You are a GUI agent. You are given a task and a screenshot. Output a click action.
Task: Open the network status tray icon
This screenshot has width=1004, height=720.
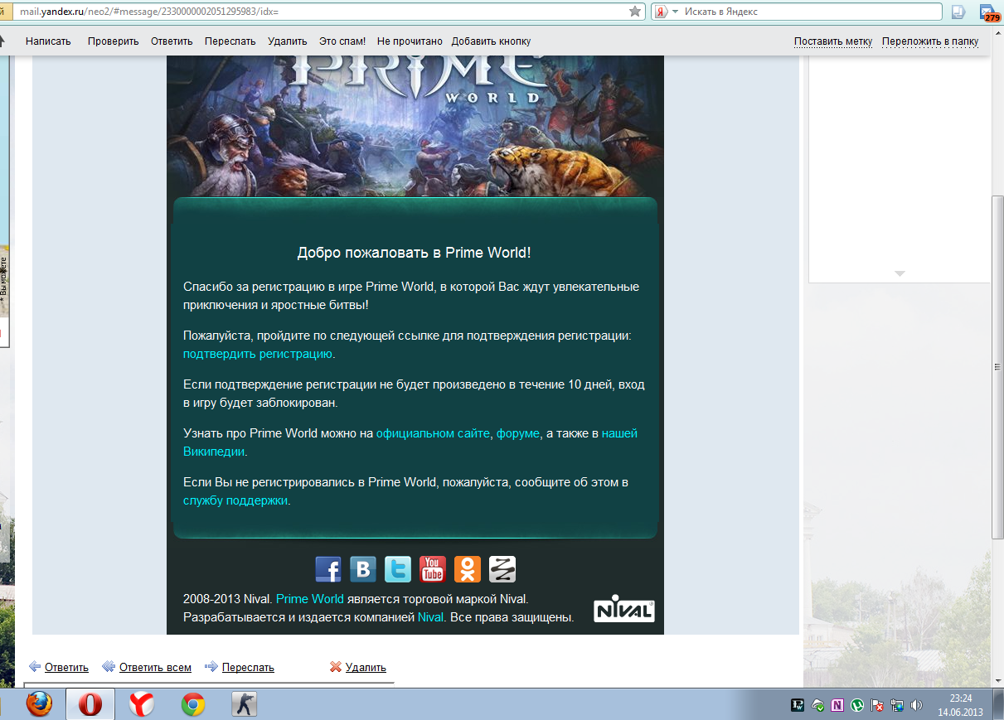coord(897,705)
